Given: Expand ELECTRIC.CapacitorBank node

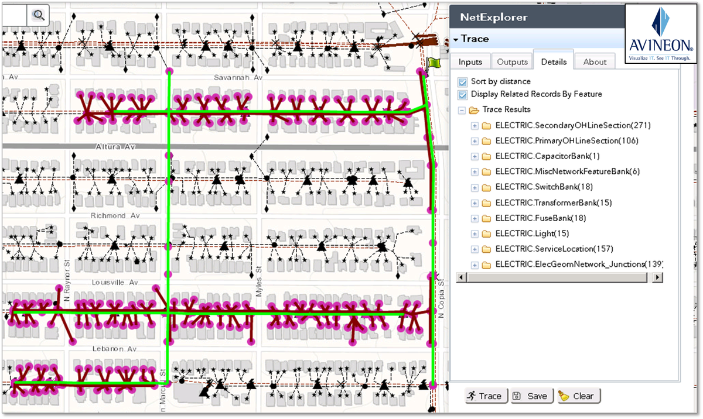Looking at the screenshot, I should click(475, 156).
